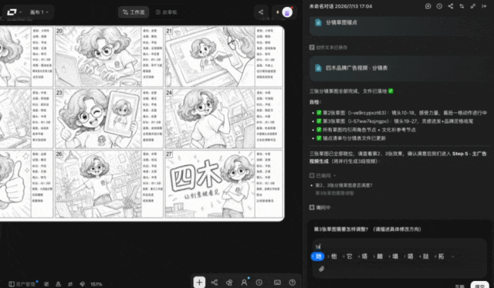The image size is (494, 288).
Task: Click the palette icon left of 151%
Action: coord(83,284)
